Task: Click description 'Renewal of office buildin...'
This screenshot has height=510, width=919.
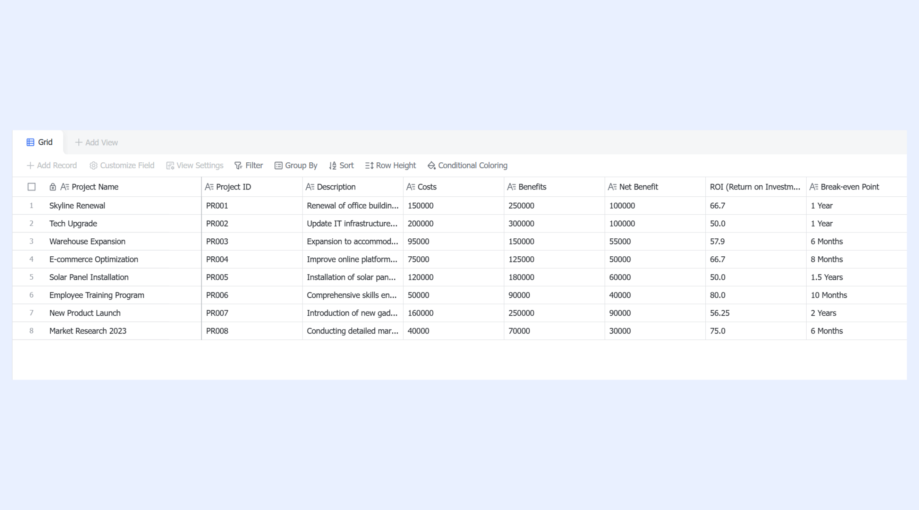Action: [x=353, y=206]
